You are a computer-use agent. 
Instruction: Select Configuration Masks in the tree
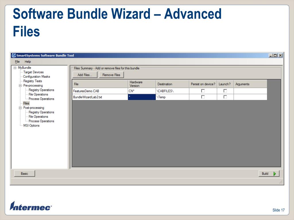(x=36, y=76)
